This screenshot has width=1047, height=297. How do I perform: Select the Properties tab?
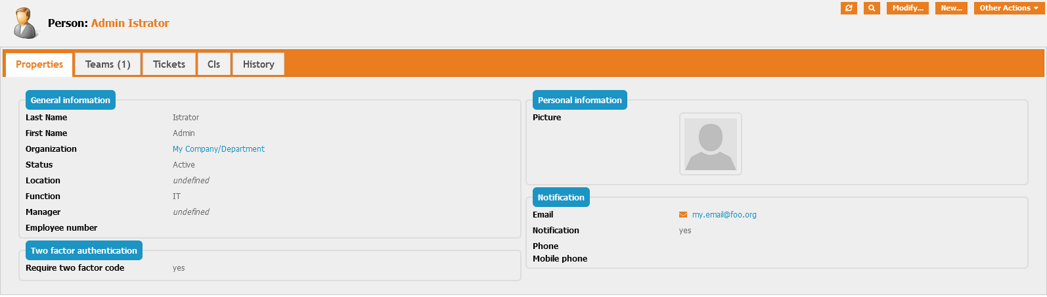coord(39,64)
